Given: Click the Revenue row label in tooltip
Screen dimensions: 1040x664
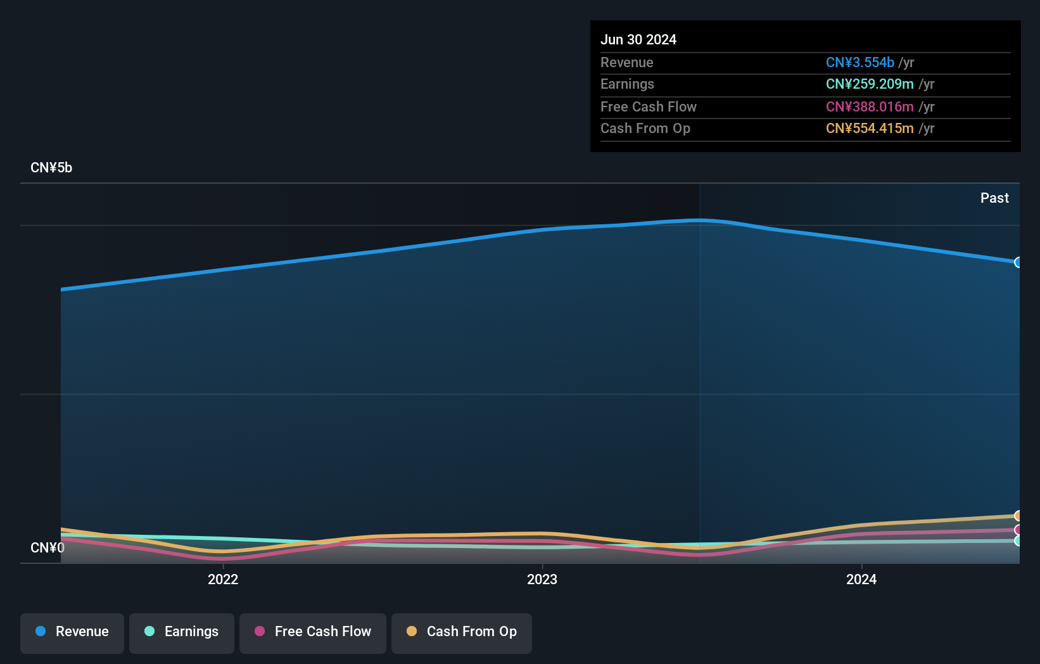Looking at the screenshot, I should point(627,62).
